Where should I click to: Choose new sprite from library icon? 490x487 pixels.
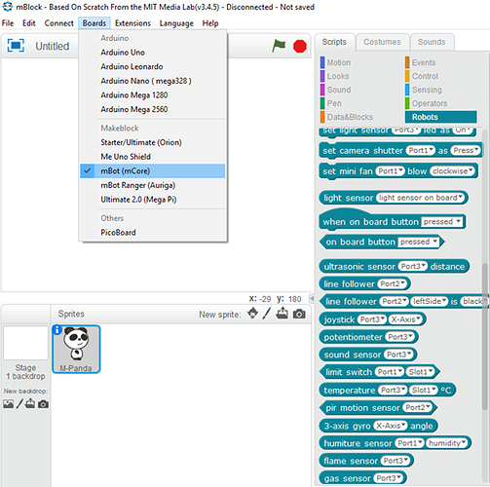[x=252, y=314]
